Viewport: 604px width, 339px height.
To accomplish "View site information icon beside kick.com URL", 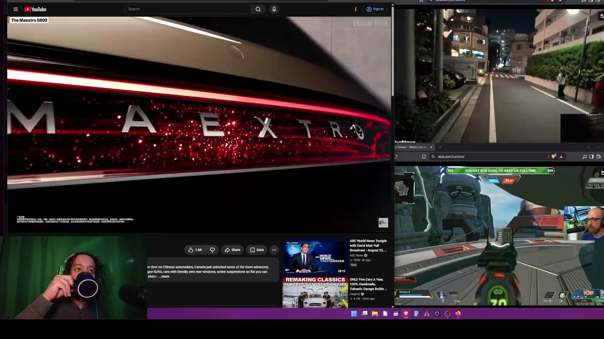I will [433, 157].
